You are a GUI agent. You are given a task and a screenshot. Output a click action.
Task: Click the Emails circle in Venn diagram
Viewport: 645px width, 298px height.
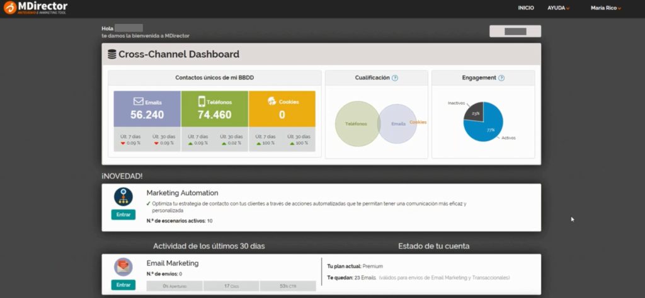[x=399, y=123]
